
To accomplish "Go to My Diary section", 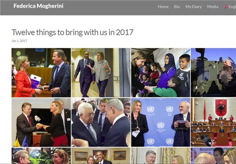I will pyautogui.click(x=194, y=7).
